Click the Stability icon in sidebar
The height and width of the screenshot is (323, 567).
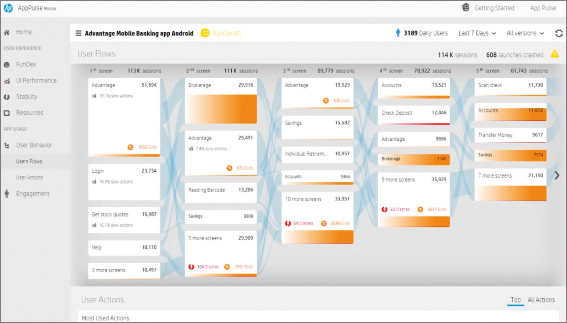click(7, 97)
